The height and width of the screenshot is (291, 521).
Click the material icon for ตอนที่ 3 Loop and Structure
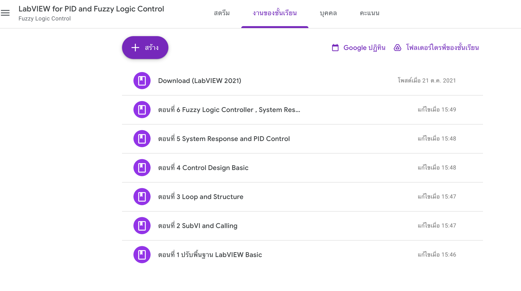point(142,197)
